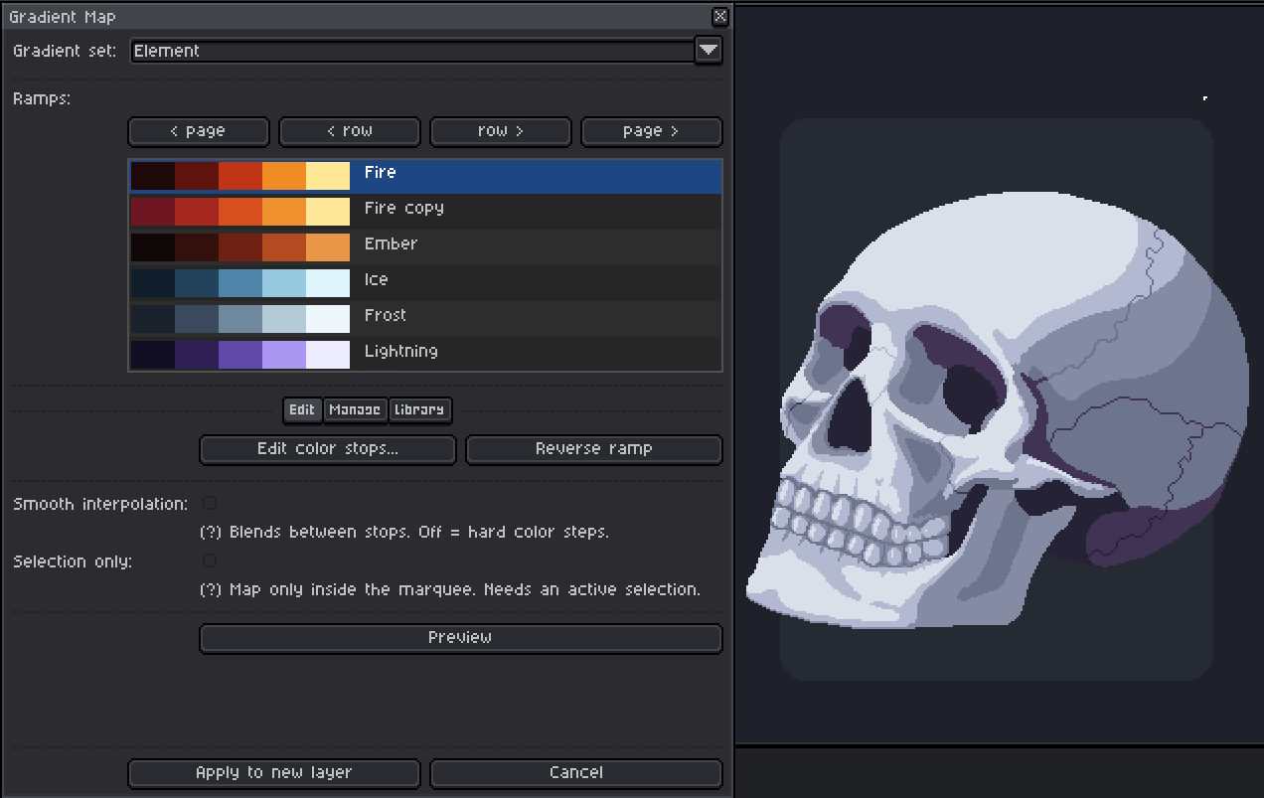Viewport: 1264px width, 798px height.
Task: Open the Edit color stops dialog
Action: [328, 449]
